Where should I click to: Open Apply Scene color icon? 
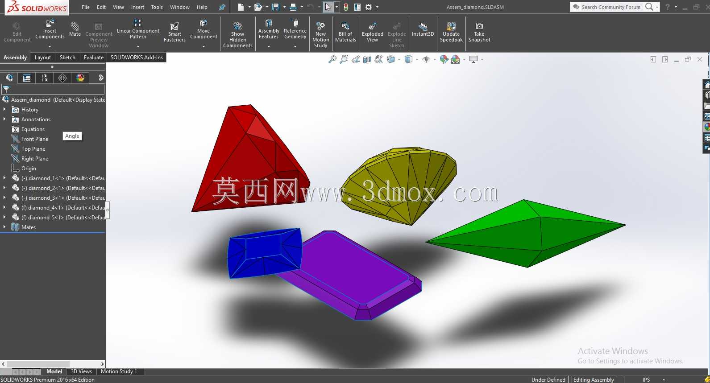[455, 59]
